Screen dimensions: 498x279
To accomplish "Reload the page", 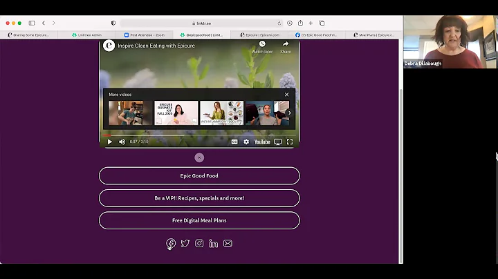I will (279, 23).
